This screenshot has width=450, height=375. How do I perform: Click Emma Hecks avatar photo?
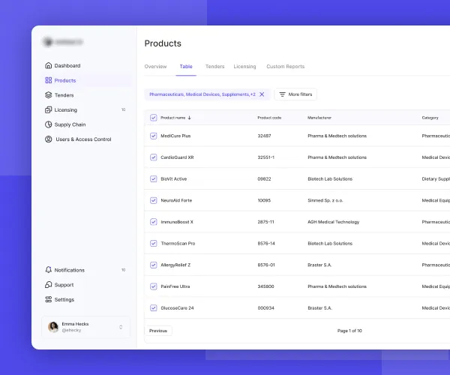53,327
